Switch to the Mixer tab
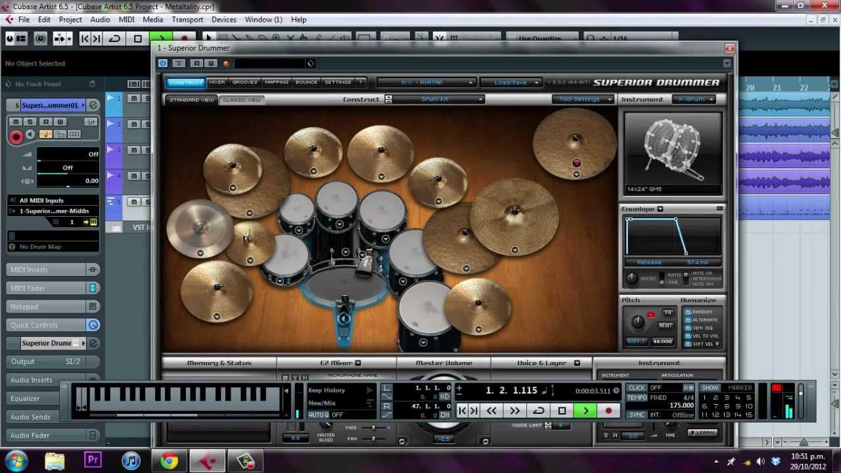 pyautogui.click(x=217, y=82)
